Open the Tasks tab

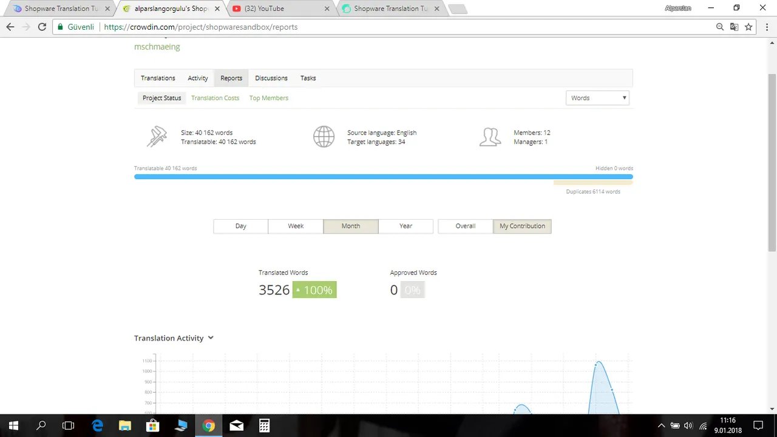tap(308, 78)
